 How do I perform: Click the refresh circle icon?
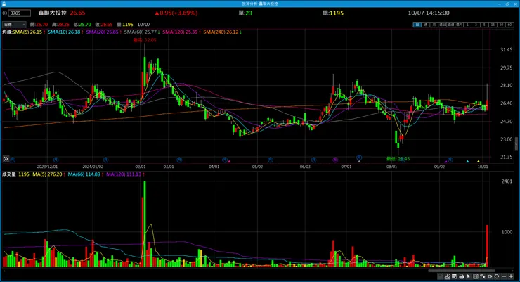[x=496, y=276]
